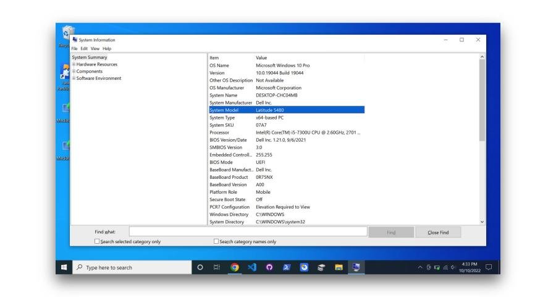Select Elevation Required to View value
Viewport: 556px width, 297px height.
[x=282, y=207]
